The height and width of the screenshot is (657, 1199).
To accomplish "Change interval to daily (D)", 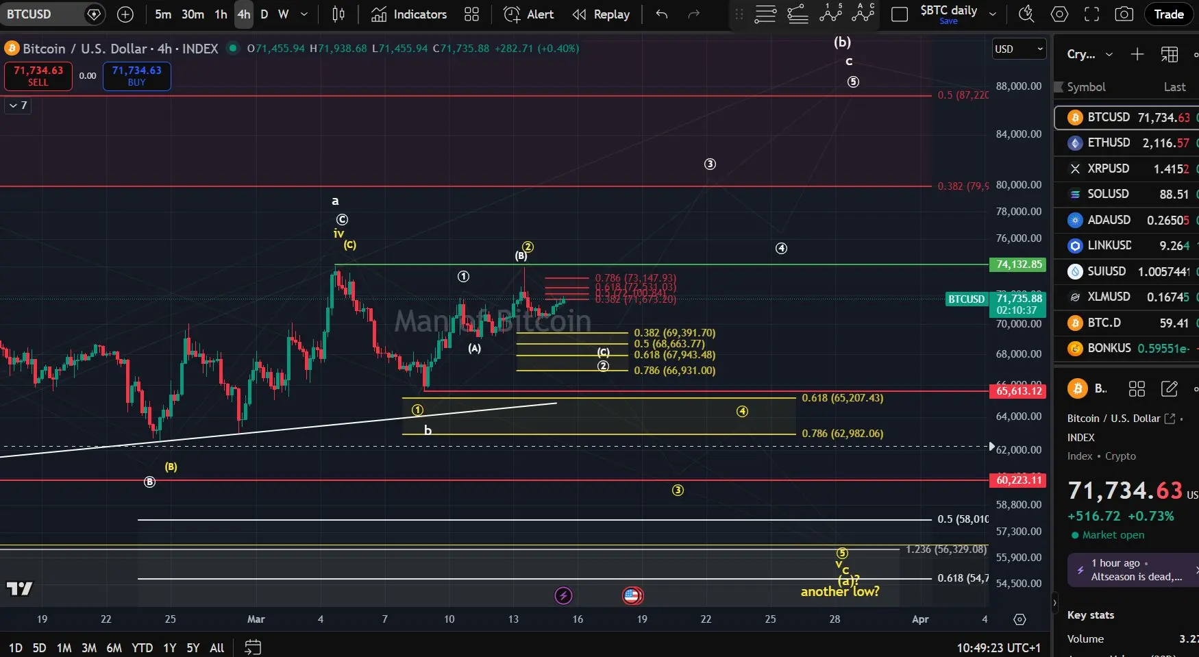I will (264, 14).
